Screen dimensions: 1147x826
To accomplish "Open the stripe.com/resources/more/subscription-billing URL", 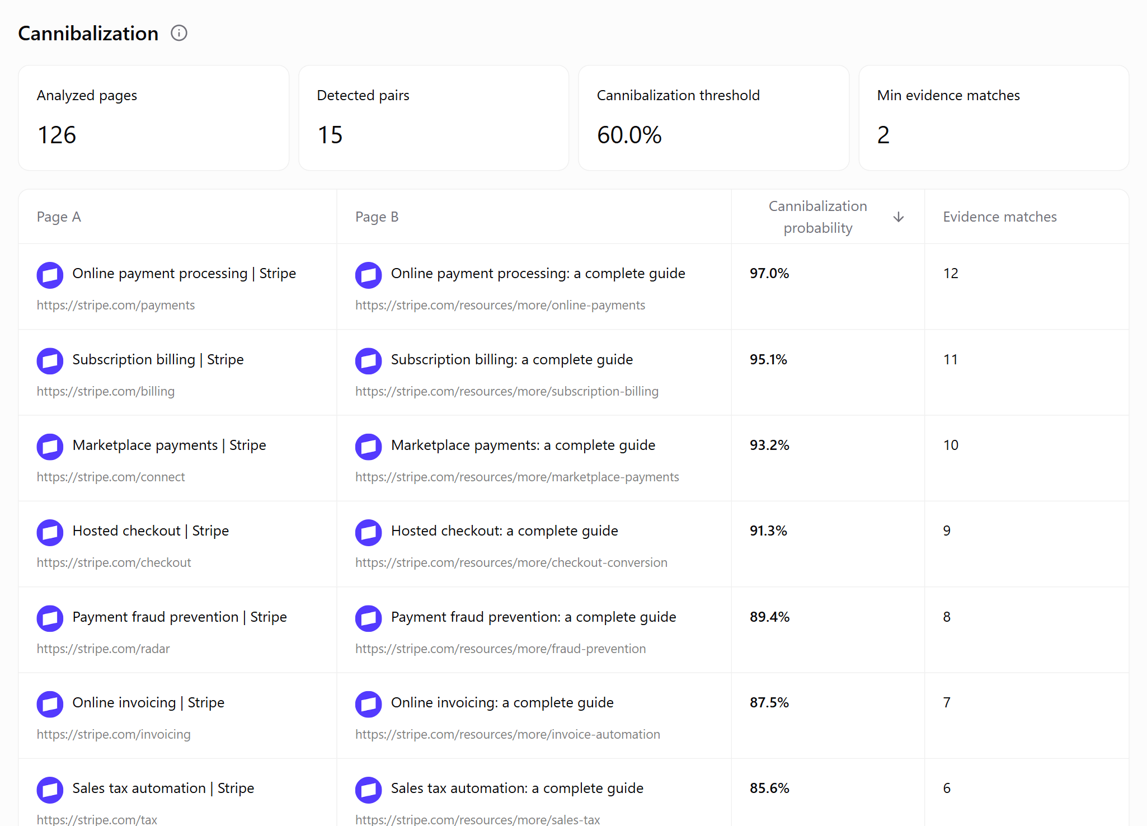I will 507,391.
